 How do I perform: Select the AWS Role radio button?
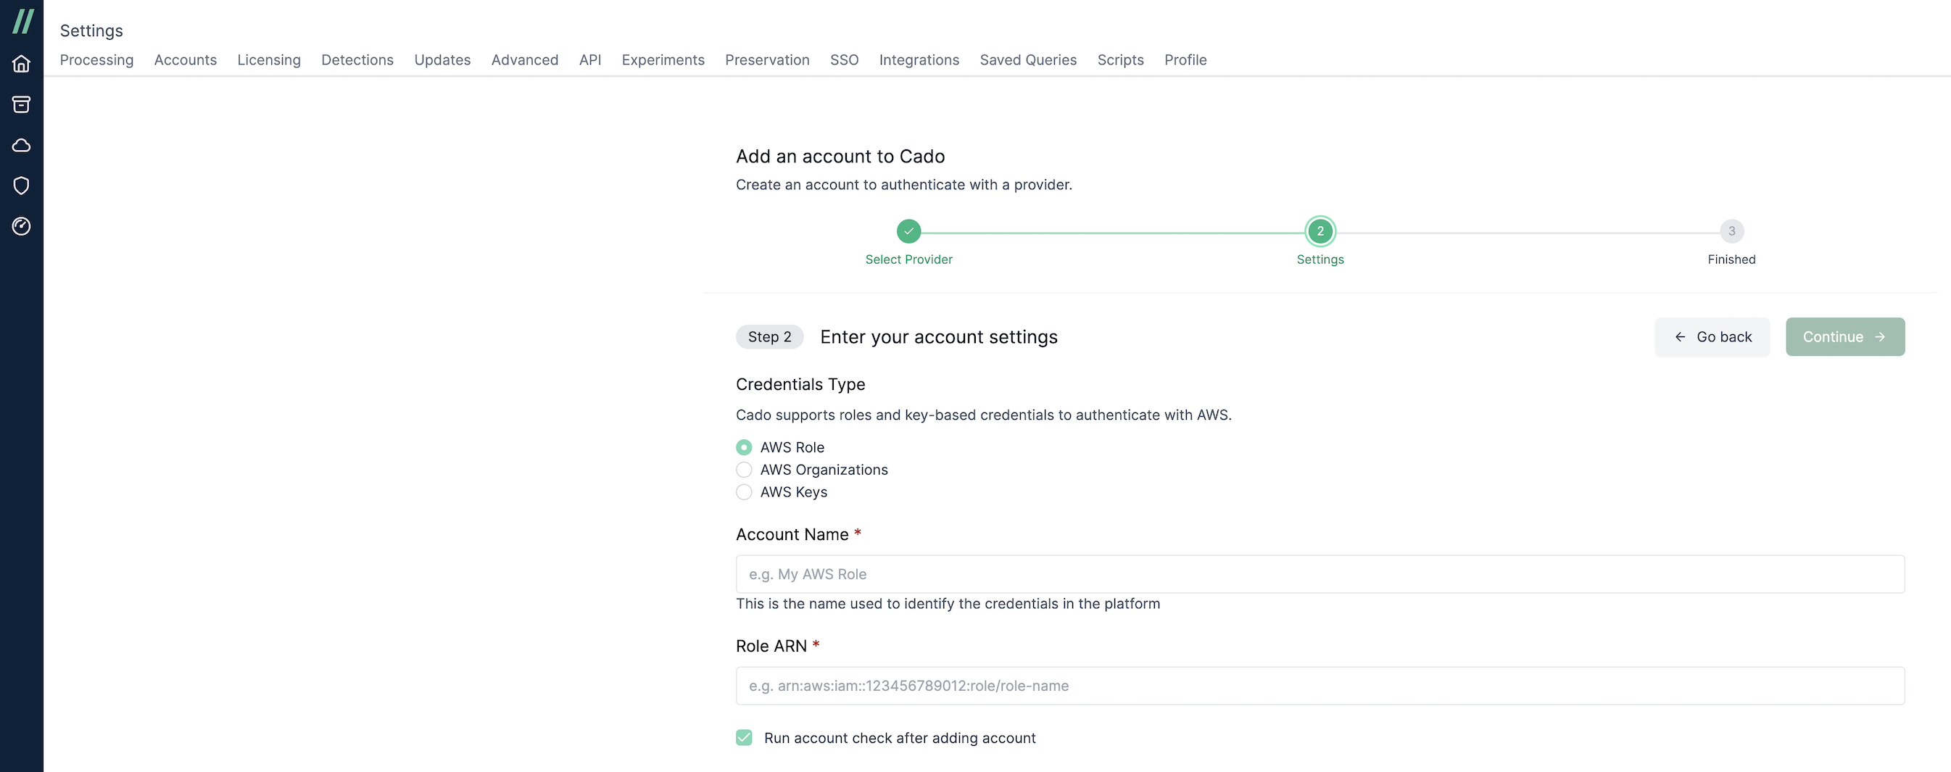tap(744, 447)
